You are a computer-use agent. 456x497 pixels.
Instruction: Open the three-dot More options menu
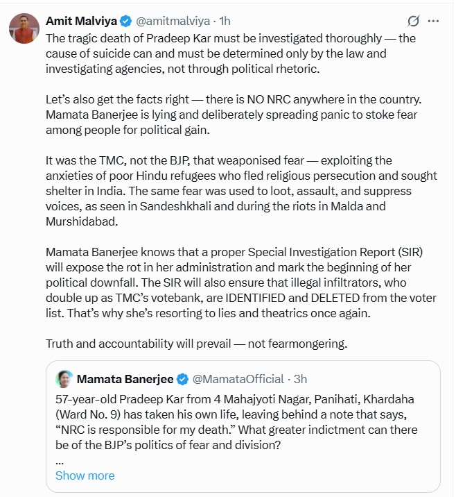coord(434,21)
